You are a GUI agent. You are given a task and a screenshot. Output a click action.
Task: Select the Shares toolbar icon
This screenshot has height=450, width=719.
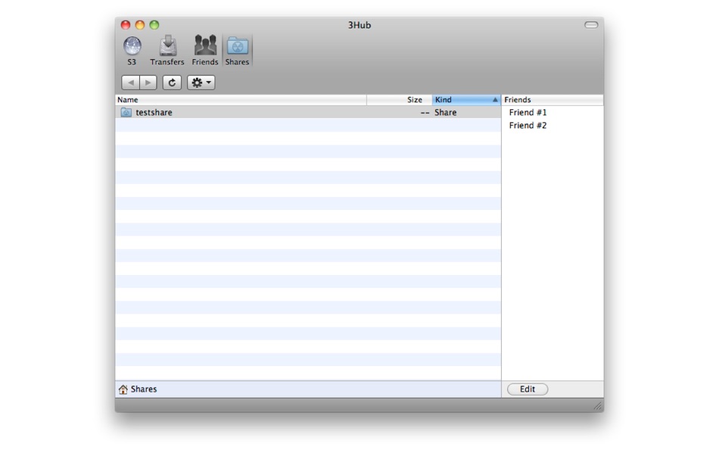tap(237, 51)
